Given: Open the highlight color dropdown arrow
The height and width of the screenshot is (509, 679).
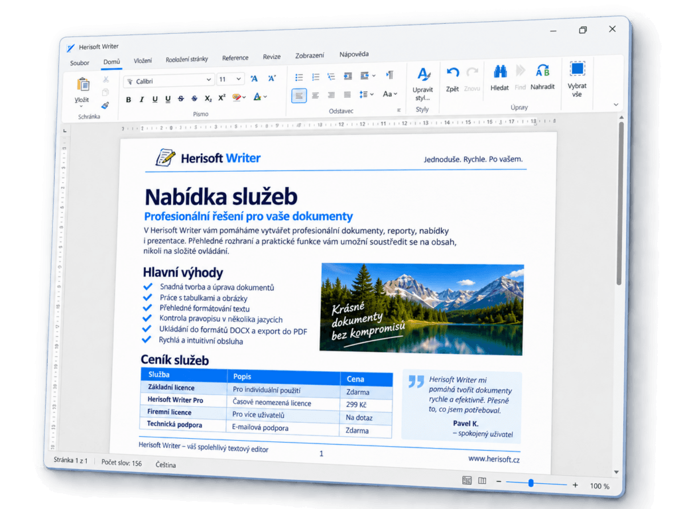Looking at the screenshot, I should click(x=244, y=97).
